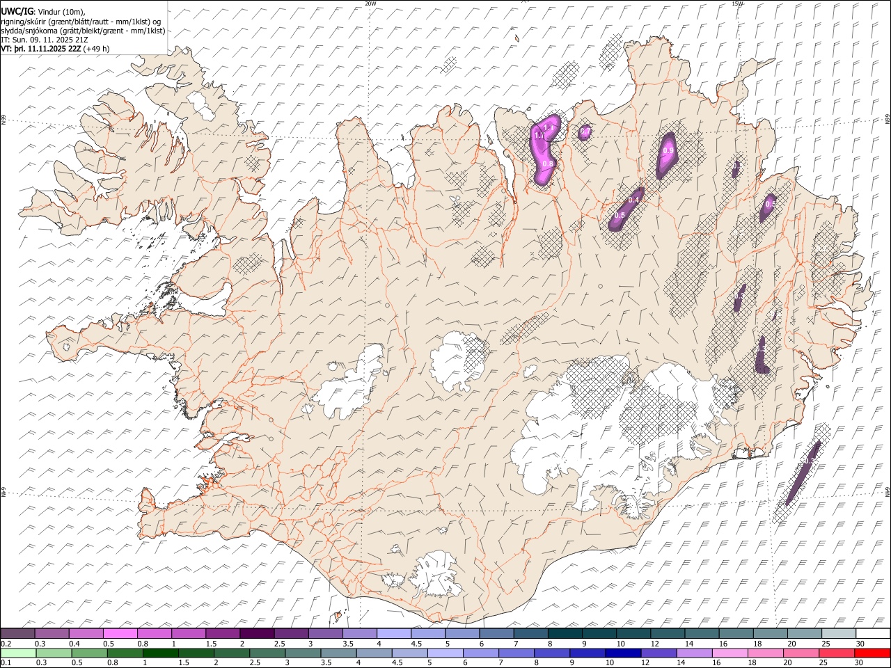Select the snow scale swatch labeled 0.8
891x668 pixels.
(155, 634)
